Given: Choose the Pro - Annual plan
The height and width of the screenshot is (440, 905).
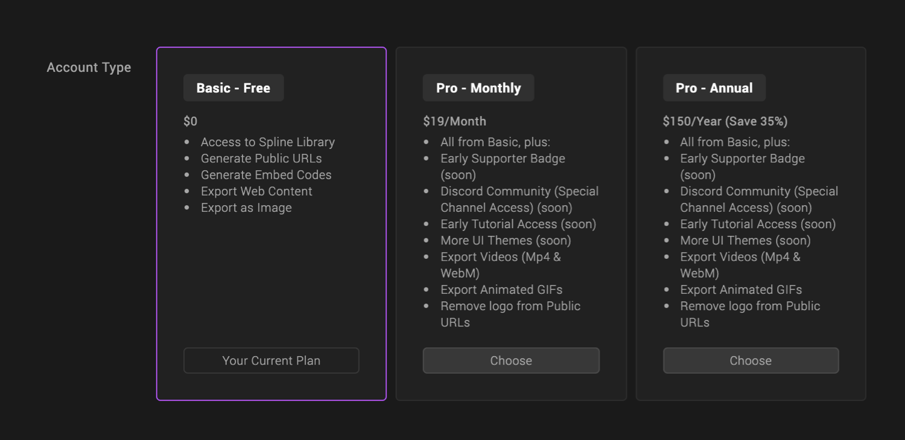Looking at the screenshot, I should click(751, 360).
